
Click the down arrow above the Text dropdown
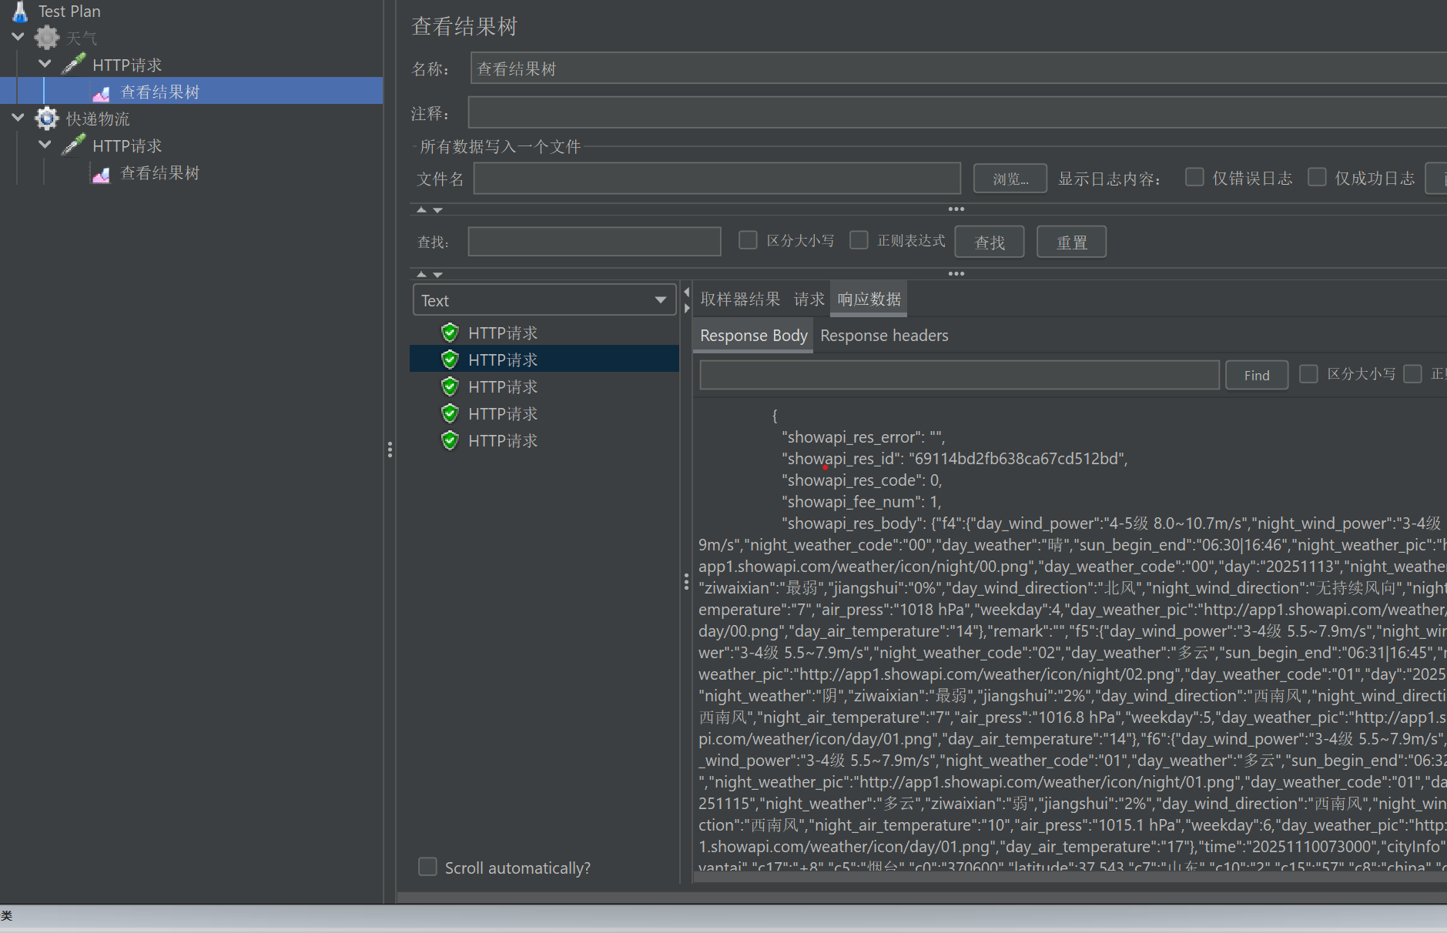tap(437, 274)
